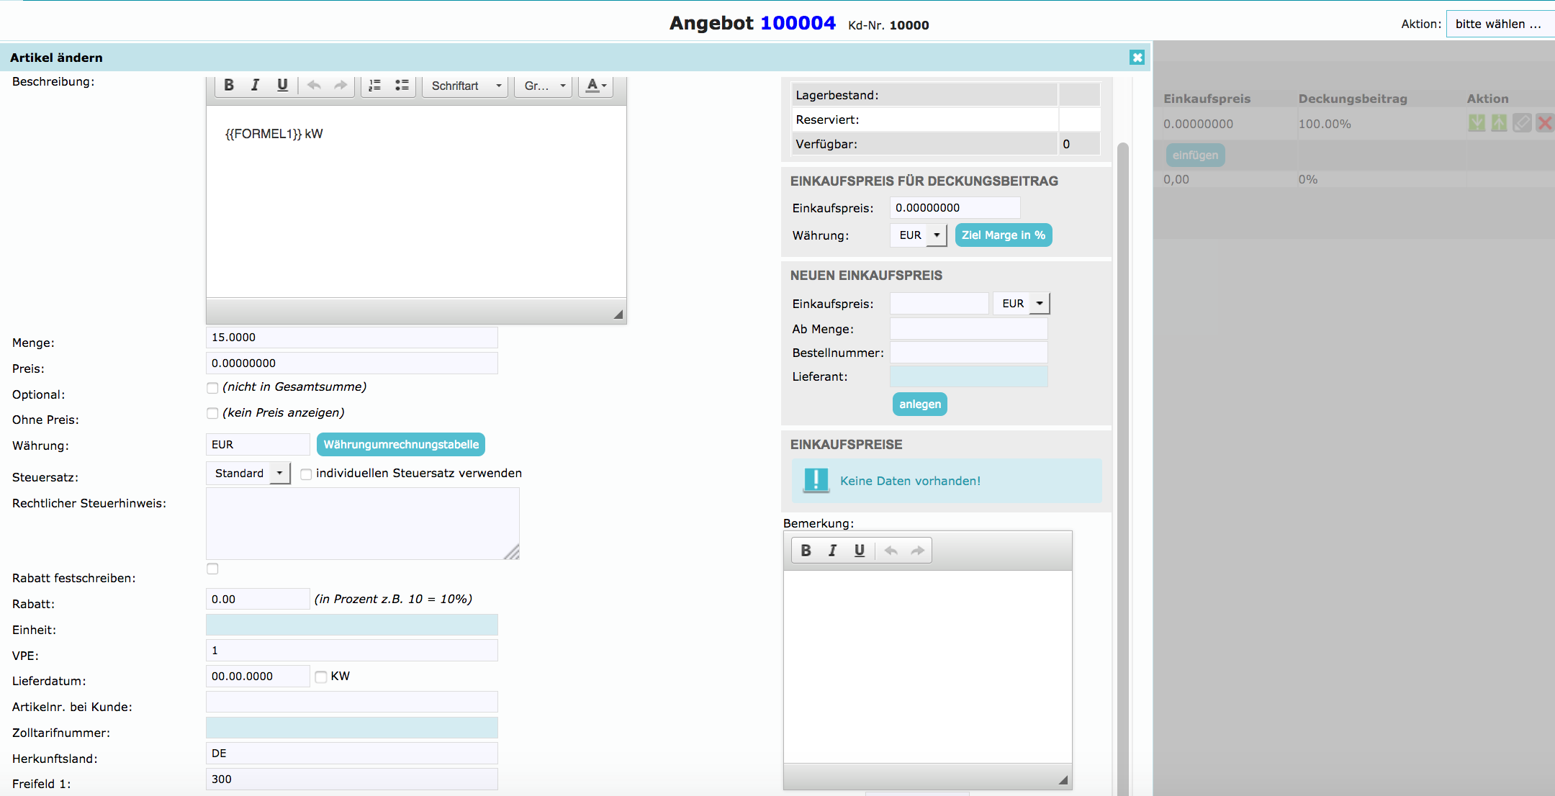
Task: Enable Optional nicht in Gesamtsumme checkbox
Action: click(x=212, y=388)
